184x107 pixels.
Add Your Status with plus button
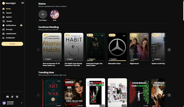coord(43,14)
